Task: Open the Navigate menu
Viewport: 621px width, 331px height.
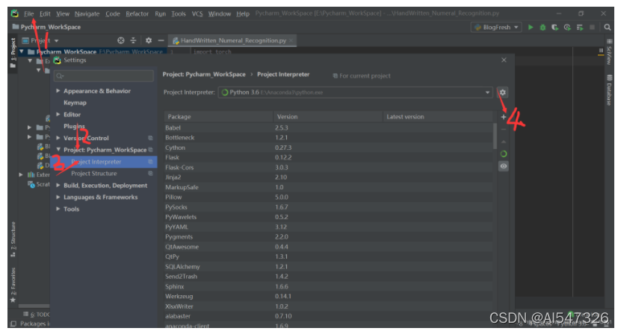Action: (x=87, y=14)
